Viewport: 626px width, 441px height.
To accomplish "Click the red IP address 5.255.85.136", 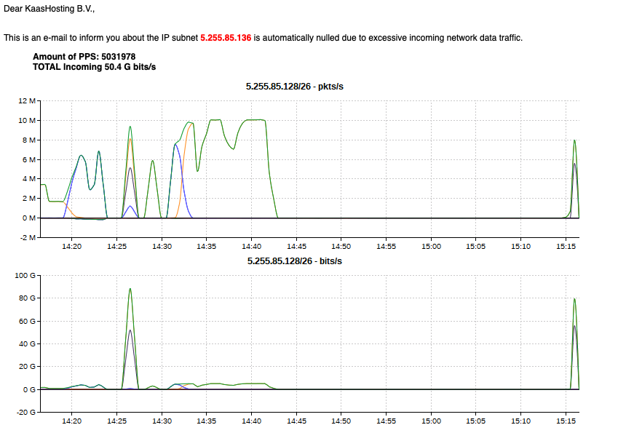I will click(225, 37).
